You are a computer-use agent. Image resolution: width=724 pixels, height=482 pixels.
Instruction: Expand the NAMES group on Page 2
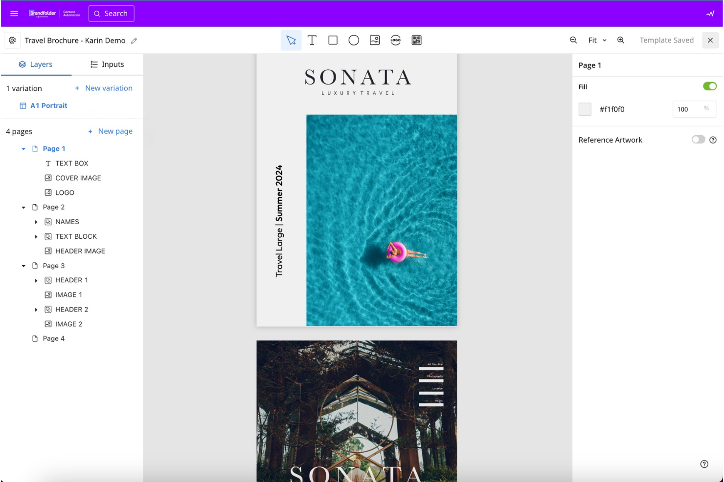click(x=36, y=222)
